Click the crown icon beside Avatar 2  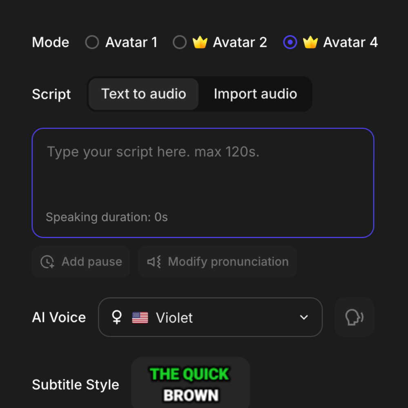click(x=200, y=42)
